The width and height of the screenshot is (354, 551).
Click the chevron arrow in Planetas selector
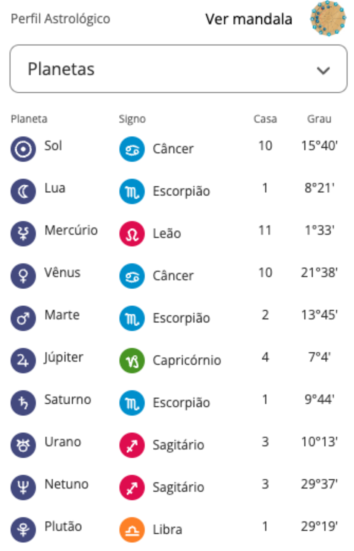click(x=323, y=70)
